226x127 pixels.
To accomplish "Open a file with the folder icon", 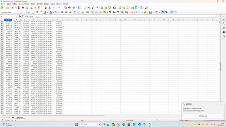I will [x=7, y=8].
